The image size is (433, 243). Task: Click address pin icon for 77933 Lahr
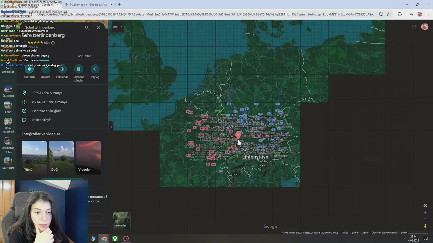tap(24, 93)
